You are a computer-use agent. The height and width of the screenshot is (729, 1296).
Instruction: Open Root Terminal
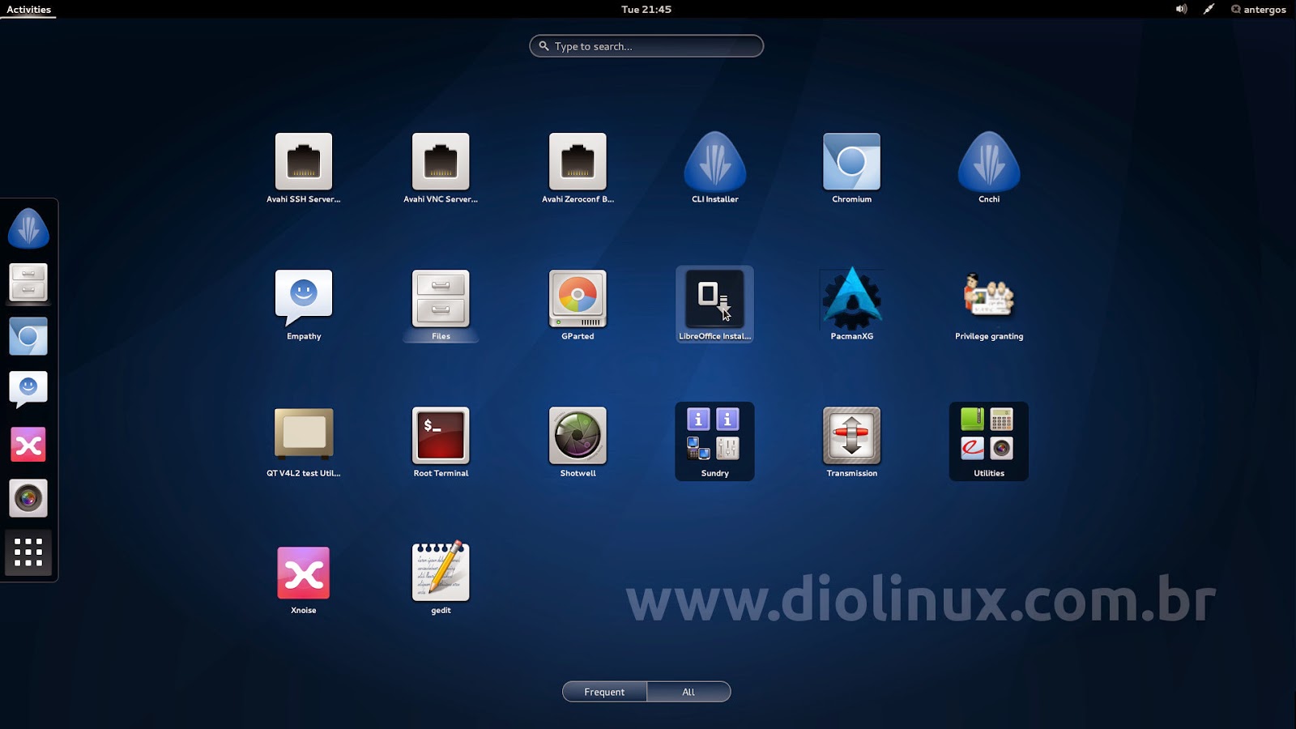441,442
